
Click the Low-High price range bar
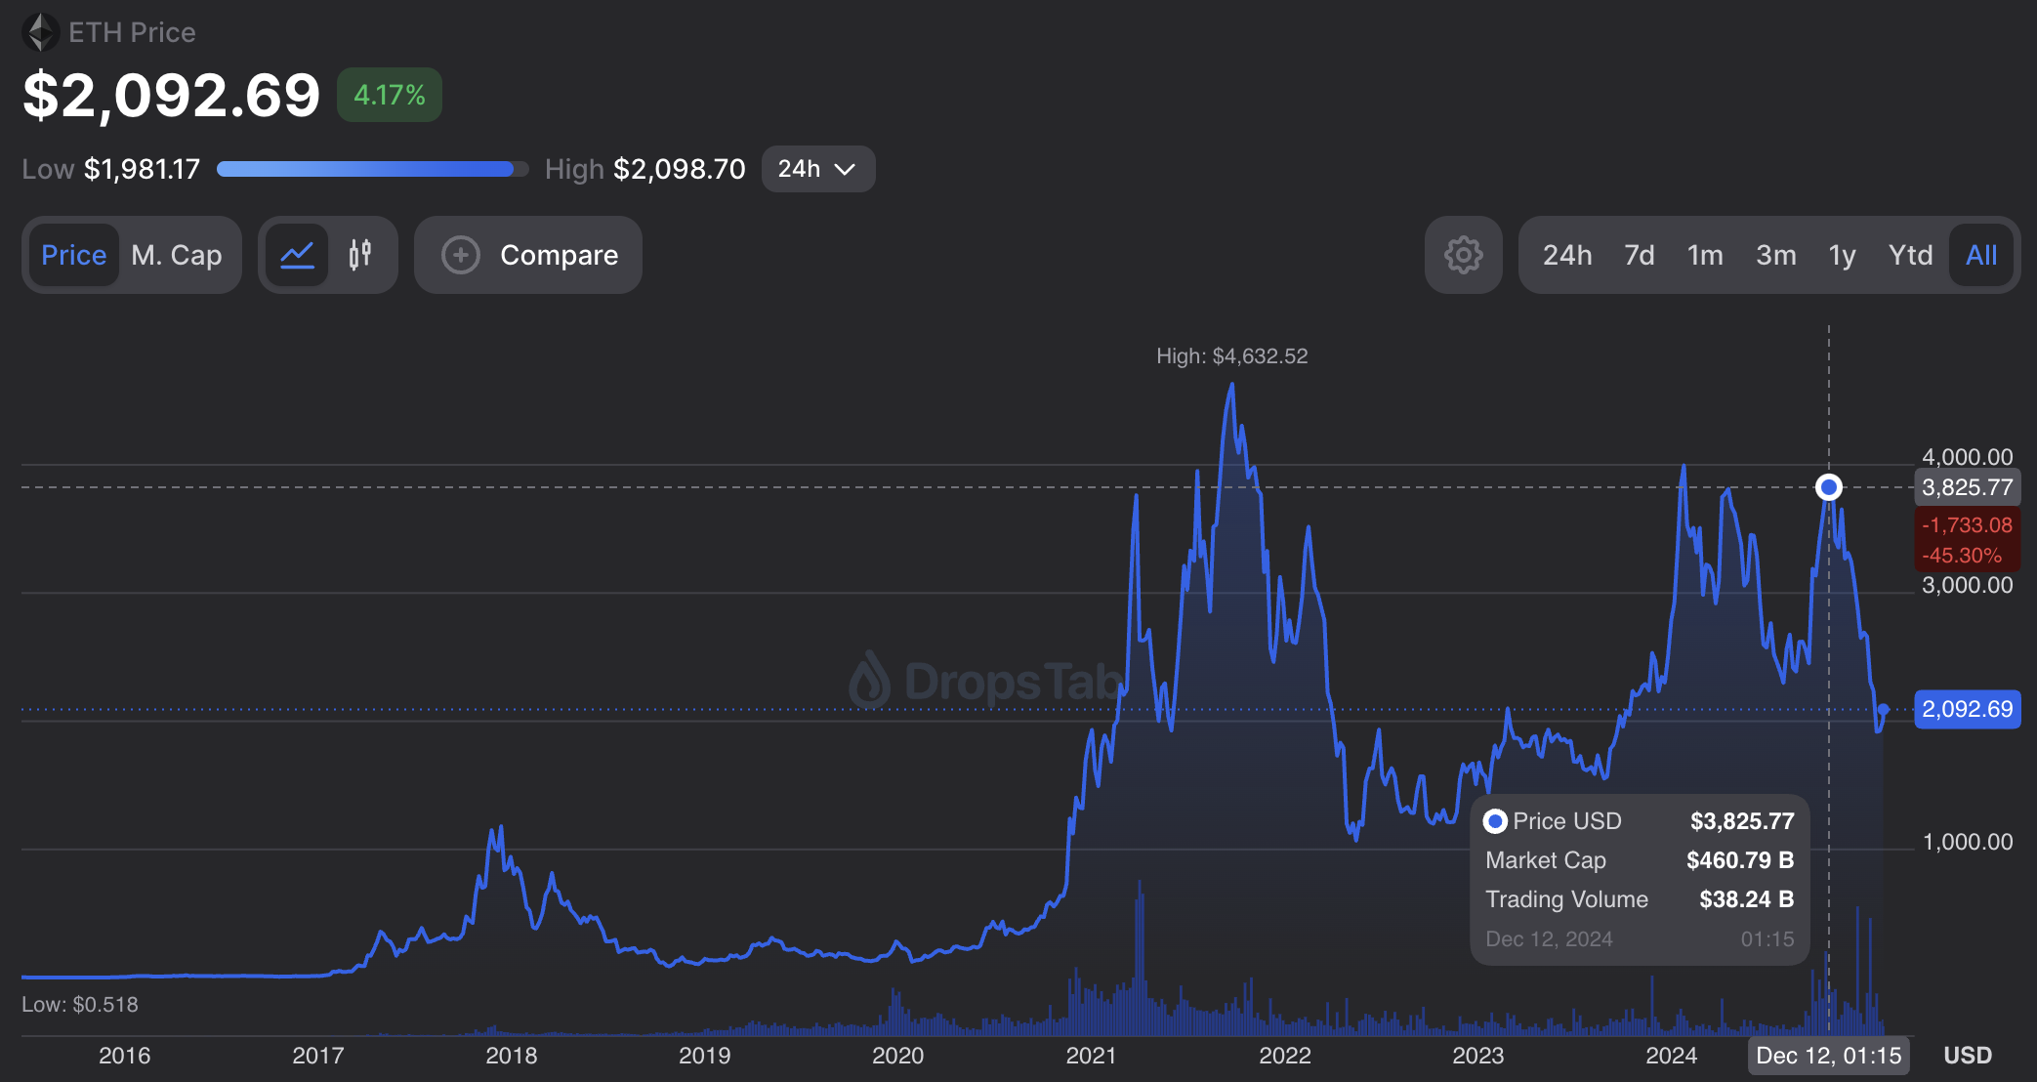click(372, 169)
